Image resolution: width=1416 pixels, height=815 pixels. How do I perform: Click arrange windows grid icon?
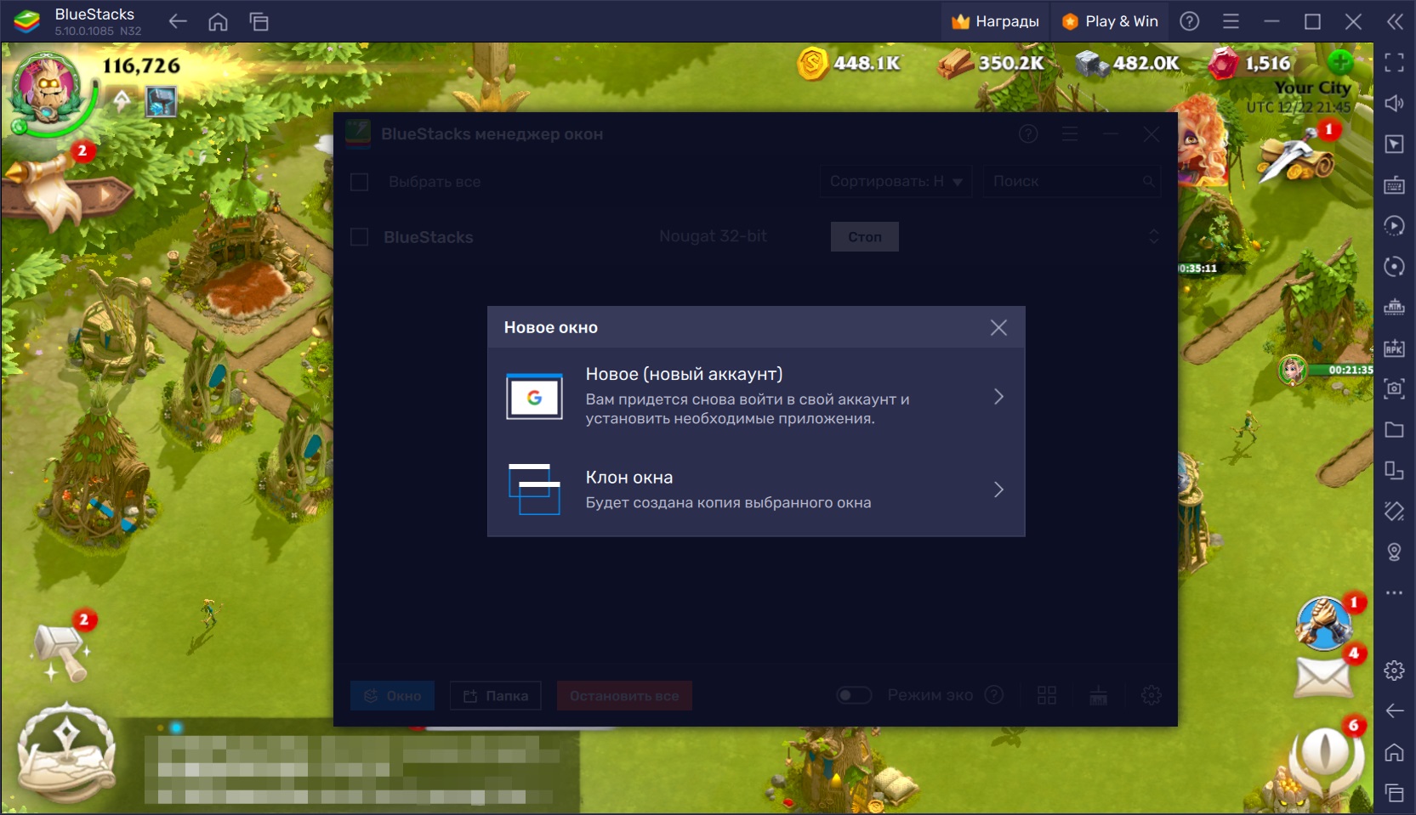[x=1047, y=695]
